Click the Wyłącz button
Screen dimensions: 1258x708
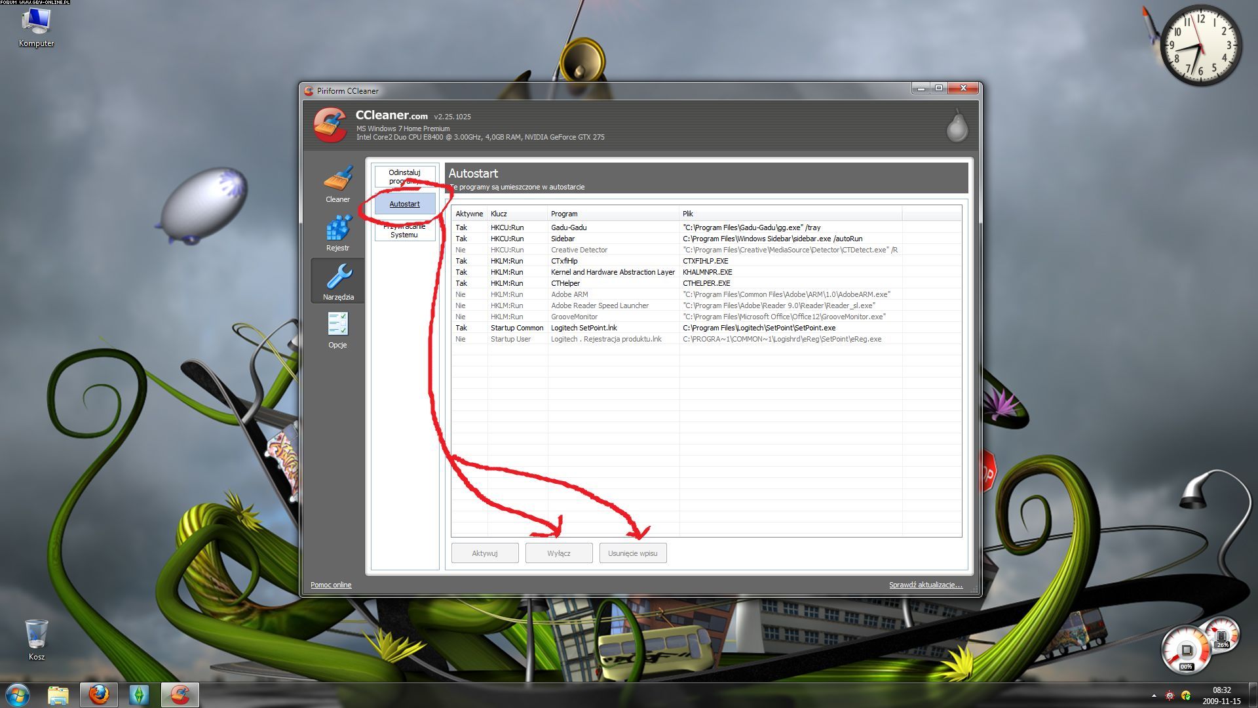tap(559, 553)
